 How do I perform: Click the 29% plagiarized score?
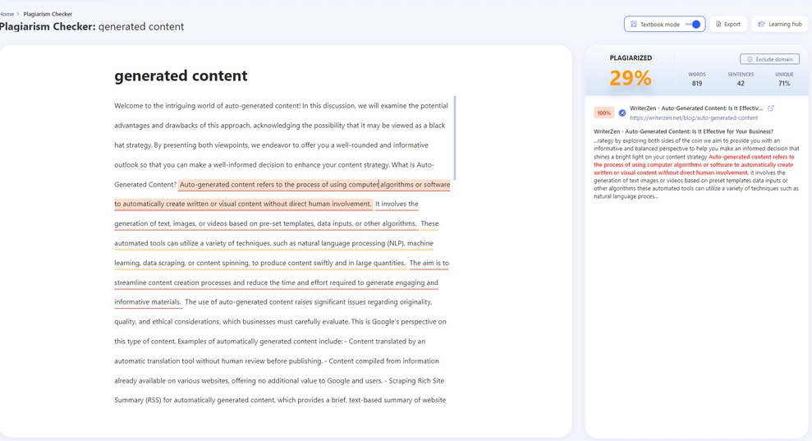pyautogui.click(x=631, y=78)
